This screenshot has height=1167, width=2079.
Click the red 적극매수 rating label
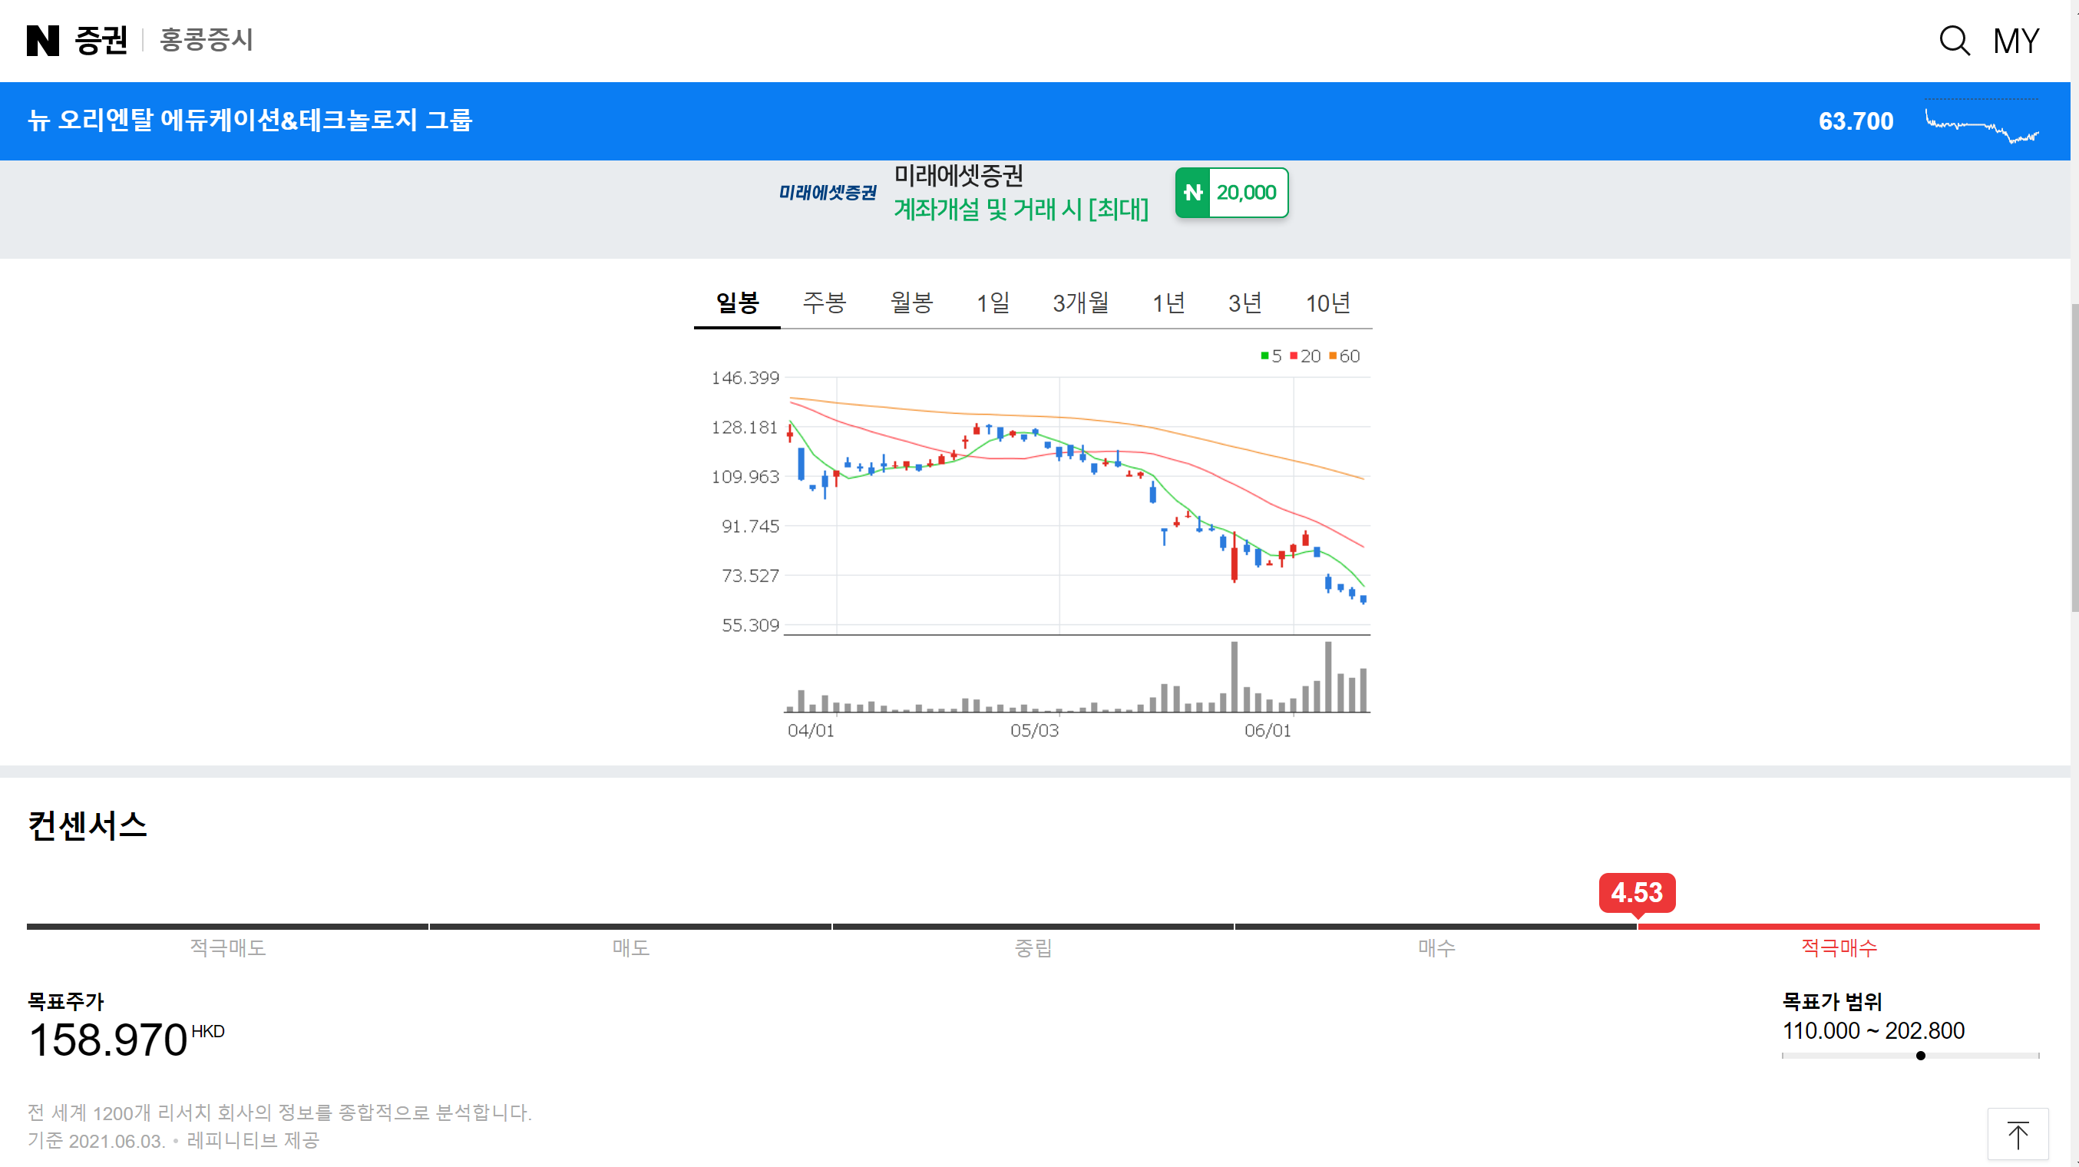click(1839, 947)
